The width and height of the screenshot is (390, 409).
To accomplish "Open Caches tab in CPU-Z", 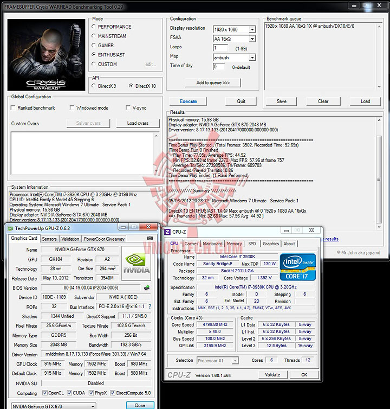I will (192, 244).
